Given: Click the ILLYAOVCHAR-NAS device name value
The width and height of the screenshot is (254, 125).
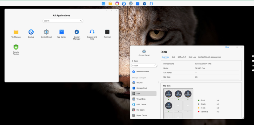Looking at the screenshot, I should point(203,64).
